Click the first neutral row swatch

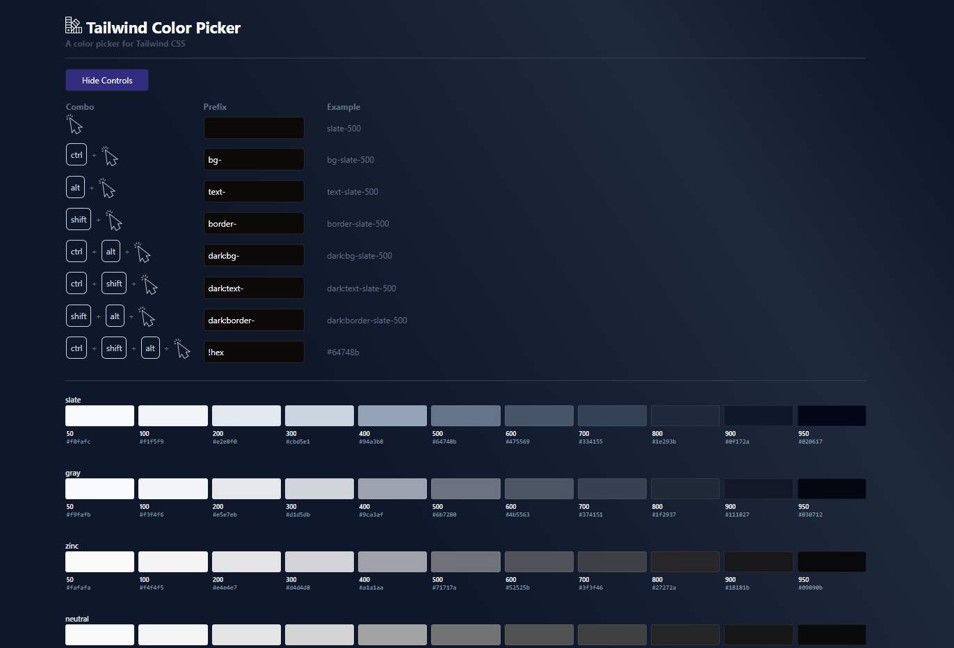[99, 635]
